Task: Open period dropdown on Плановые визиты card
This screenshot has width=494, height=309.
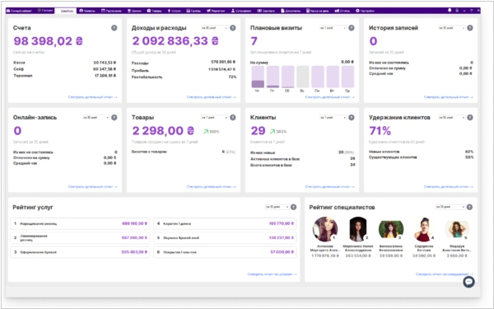Action: 333,28
